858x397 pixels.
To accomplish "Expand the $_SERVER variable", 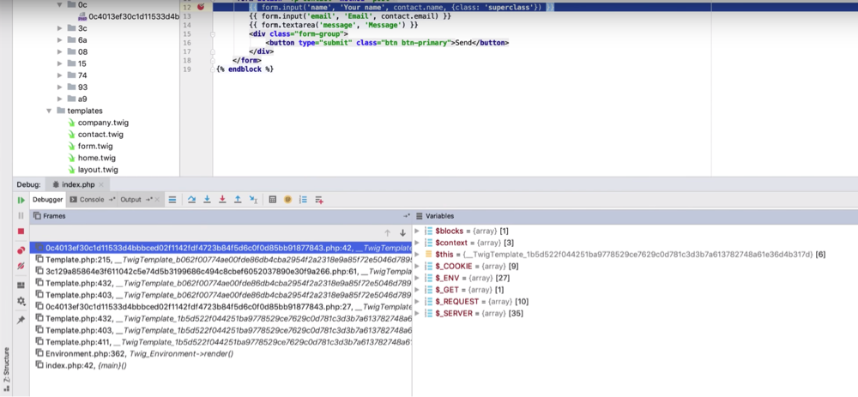I will click(418, 313).
